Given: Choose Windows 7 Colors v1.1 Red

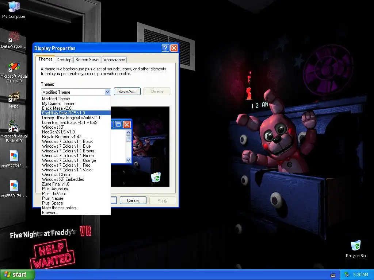Looking at the screenshot, I should tap(76, 165).
